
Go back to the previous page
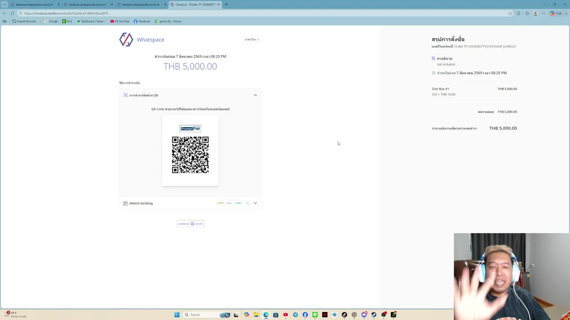4,13
